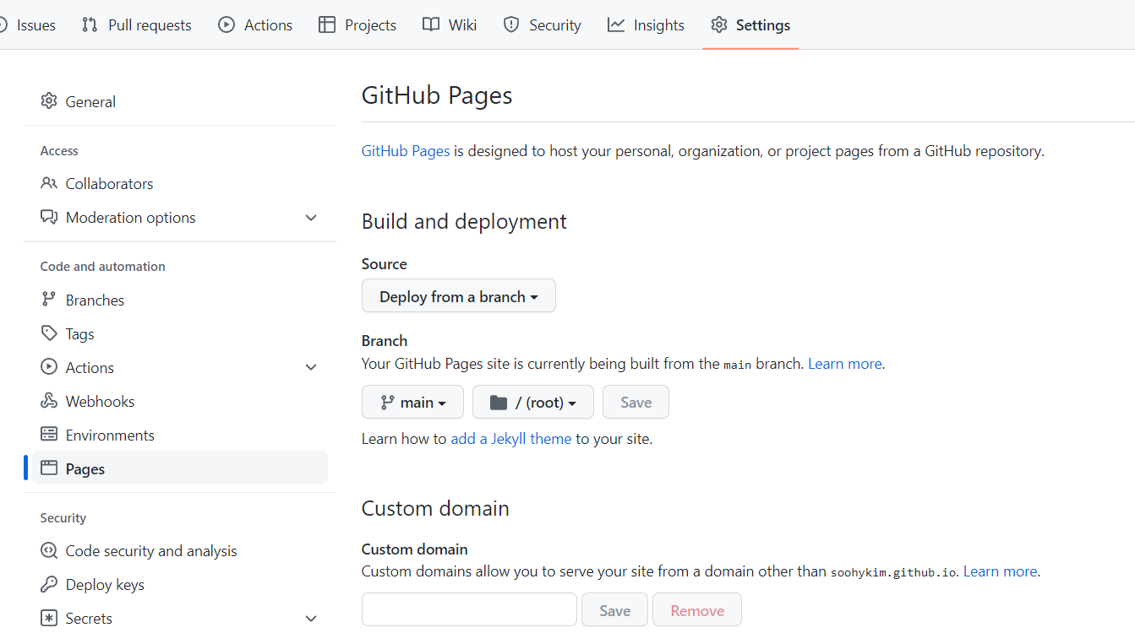Click the Access section heading in sidebar
The width and height of the screenshot is (1135, 633).
[59, 151]
